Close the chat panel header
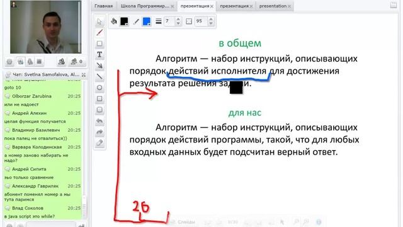The width and height of the screenshot is (403, 227). (84, 74)
